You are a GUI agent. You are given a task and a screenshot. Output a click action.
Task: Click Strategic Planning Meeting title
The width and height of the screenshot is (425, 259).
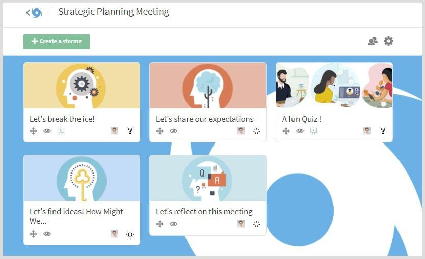pyautogui.click(x=113, y=12)
